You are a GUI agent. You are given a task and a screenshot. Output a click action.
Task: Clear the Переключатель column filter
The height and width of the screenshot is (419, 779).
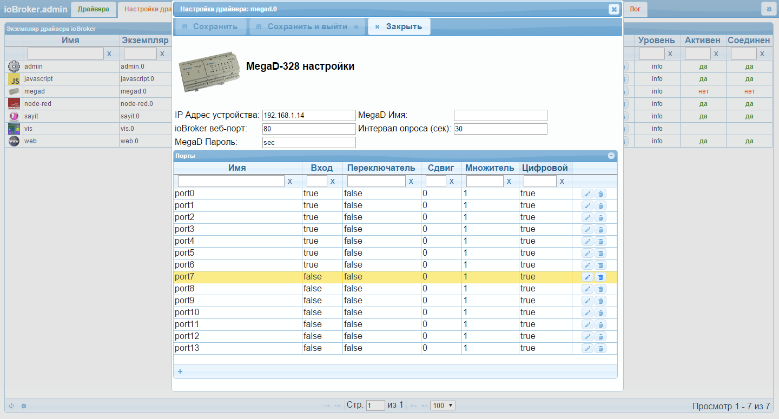click(411, 182)
